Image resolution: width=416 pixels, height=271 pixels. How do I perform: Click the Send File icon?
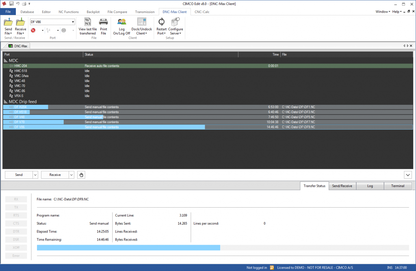tap(8, 22)
